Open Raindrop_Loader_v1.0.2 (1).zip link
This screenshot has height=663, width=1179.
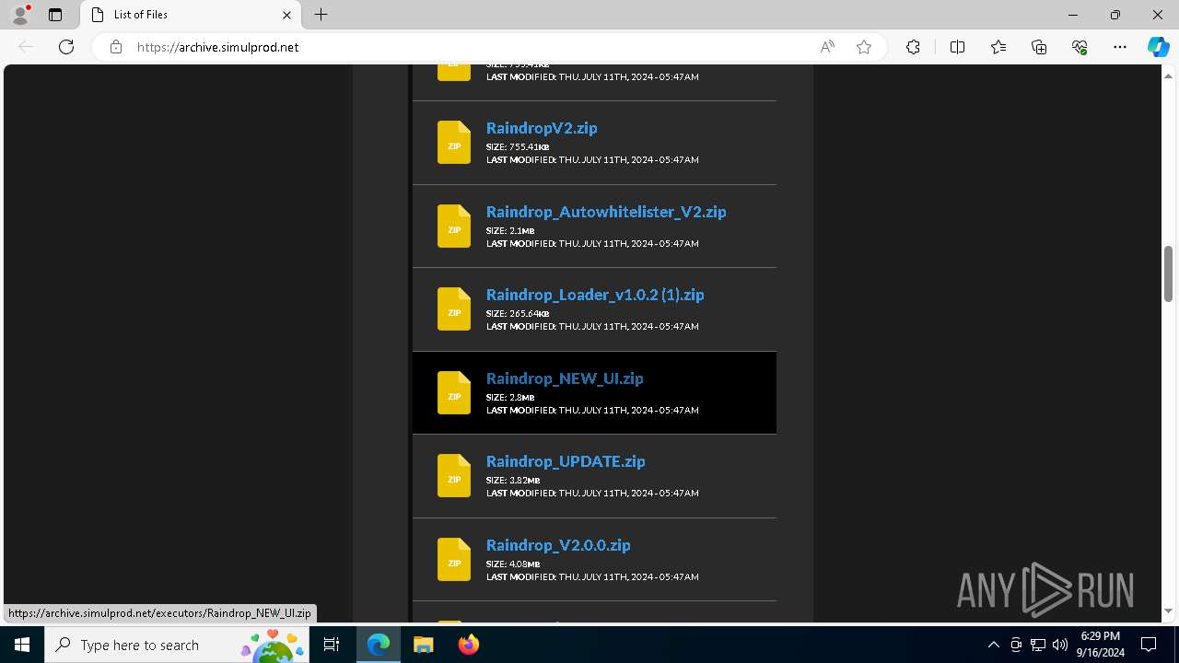tap(595, 295)
